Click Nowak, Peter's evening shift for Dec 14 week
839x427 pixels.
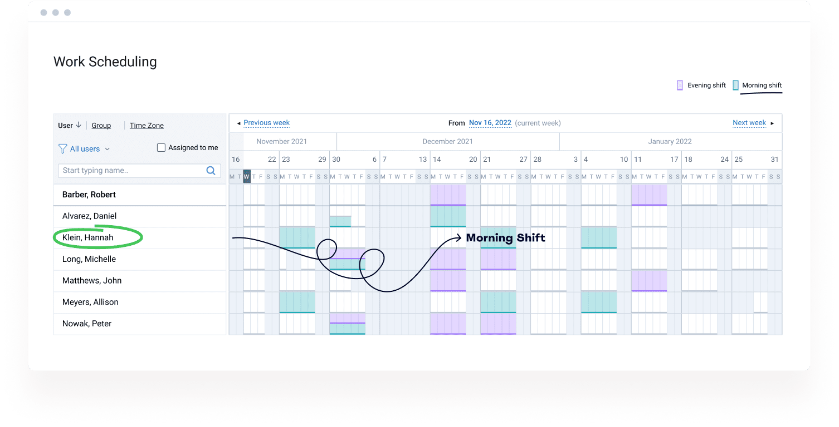448,324
